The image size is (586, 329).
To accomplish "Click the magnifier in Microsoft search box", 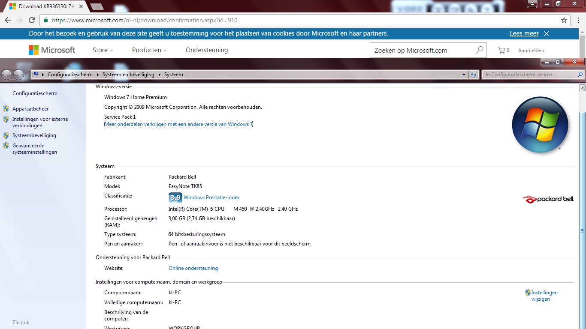I will tap(480, 50).
